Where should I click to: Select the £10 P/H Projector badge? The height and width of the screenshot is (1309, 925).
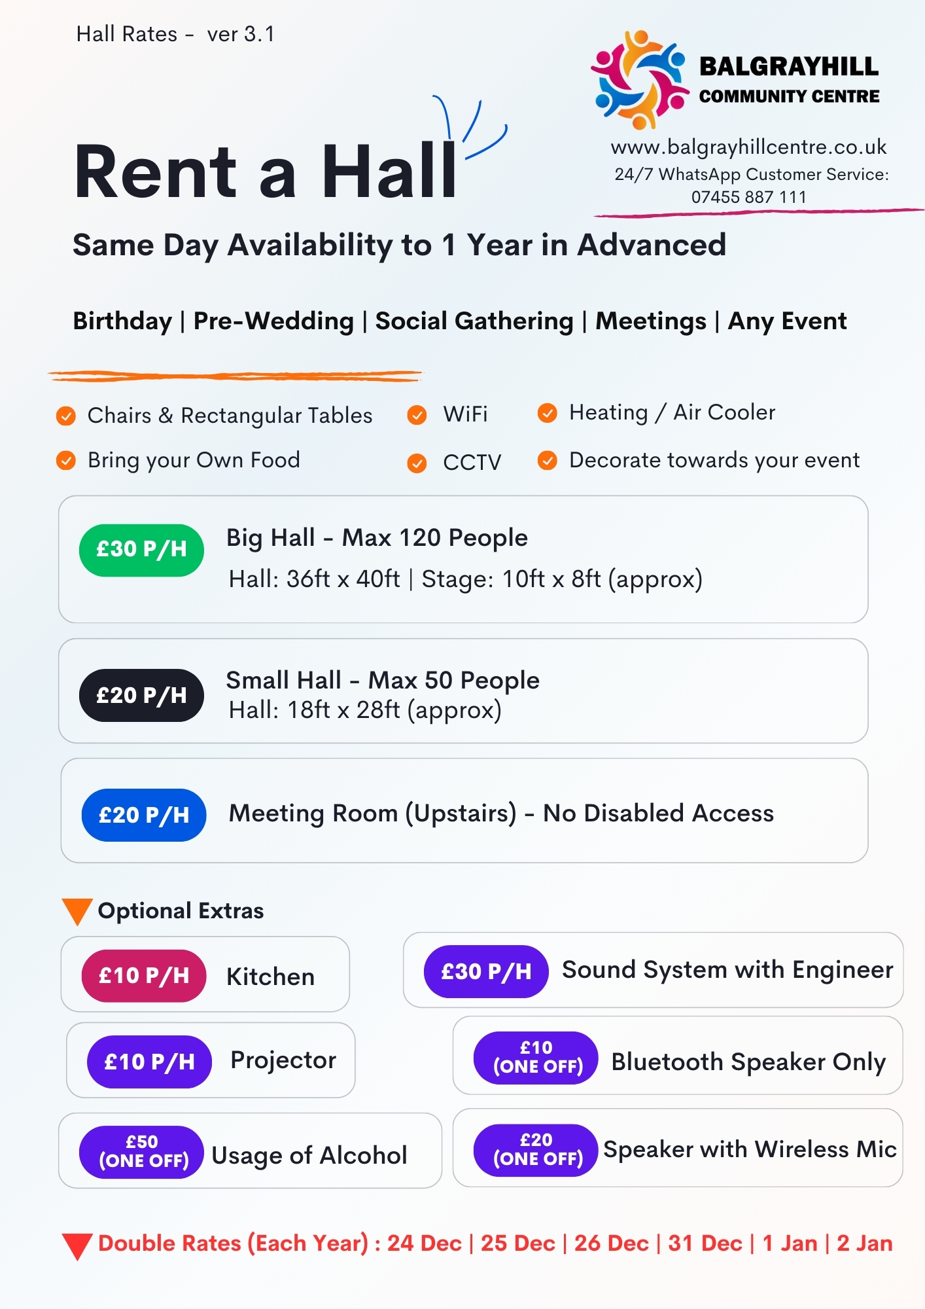149,1062
